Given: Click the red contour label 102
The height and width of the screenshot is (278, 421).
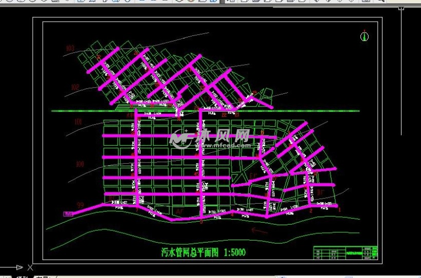Looking at the screenshot, I should tap(74, 88).
